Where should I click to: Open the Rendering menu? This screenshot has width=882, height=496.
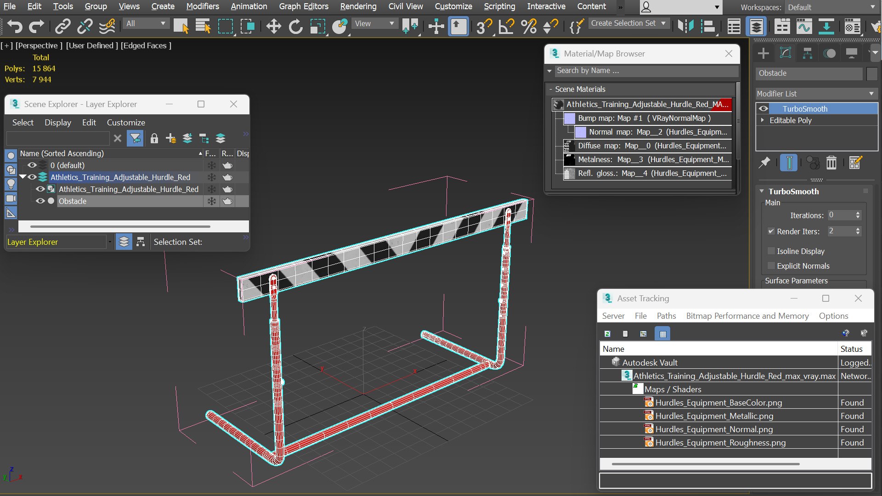coord(358,6)
